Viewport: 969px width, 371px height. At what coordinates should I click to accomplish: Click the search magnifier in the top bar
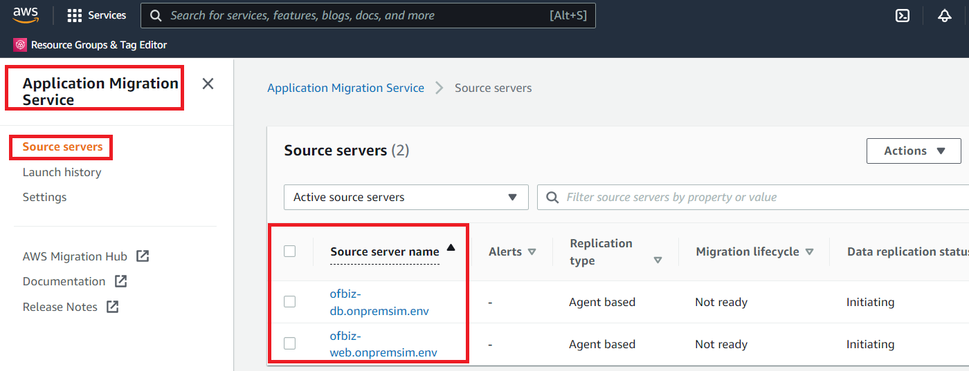(x=156, y=15)
